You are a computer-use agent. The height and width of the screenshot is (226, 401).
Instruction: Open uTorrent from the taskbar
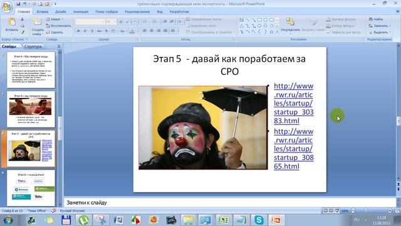coord(83,220)
